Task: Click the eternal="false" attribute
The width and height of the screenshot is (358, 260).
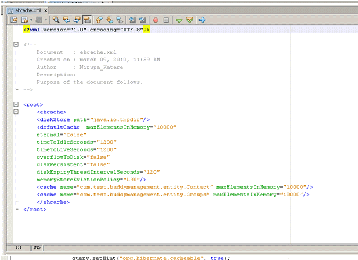Action: [x=62, y=135]
